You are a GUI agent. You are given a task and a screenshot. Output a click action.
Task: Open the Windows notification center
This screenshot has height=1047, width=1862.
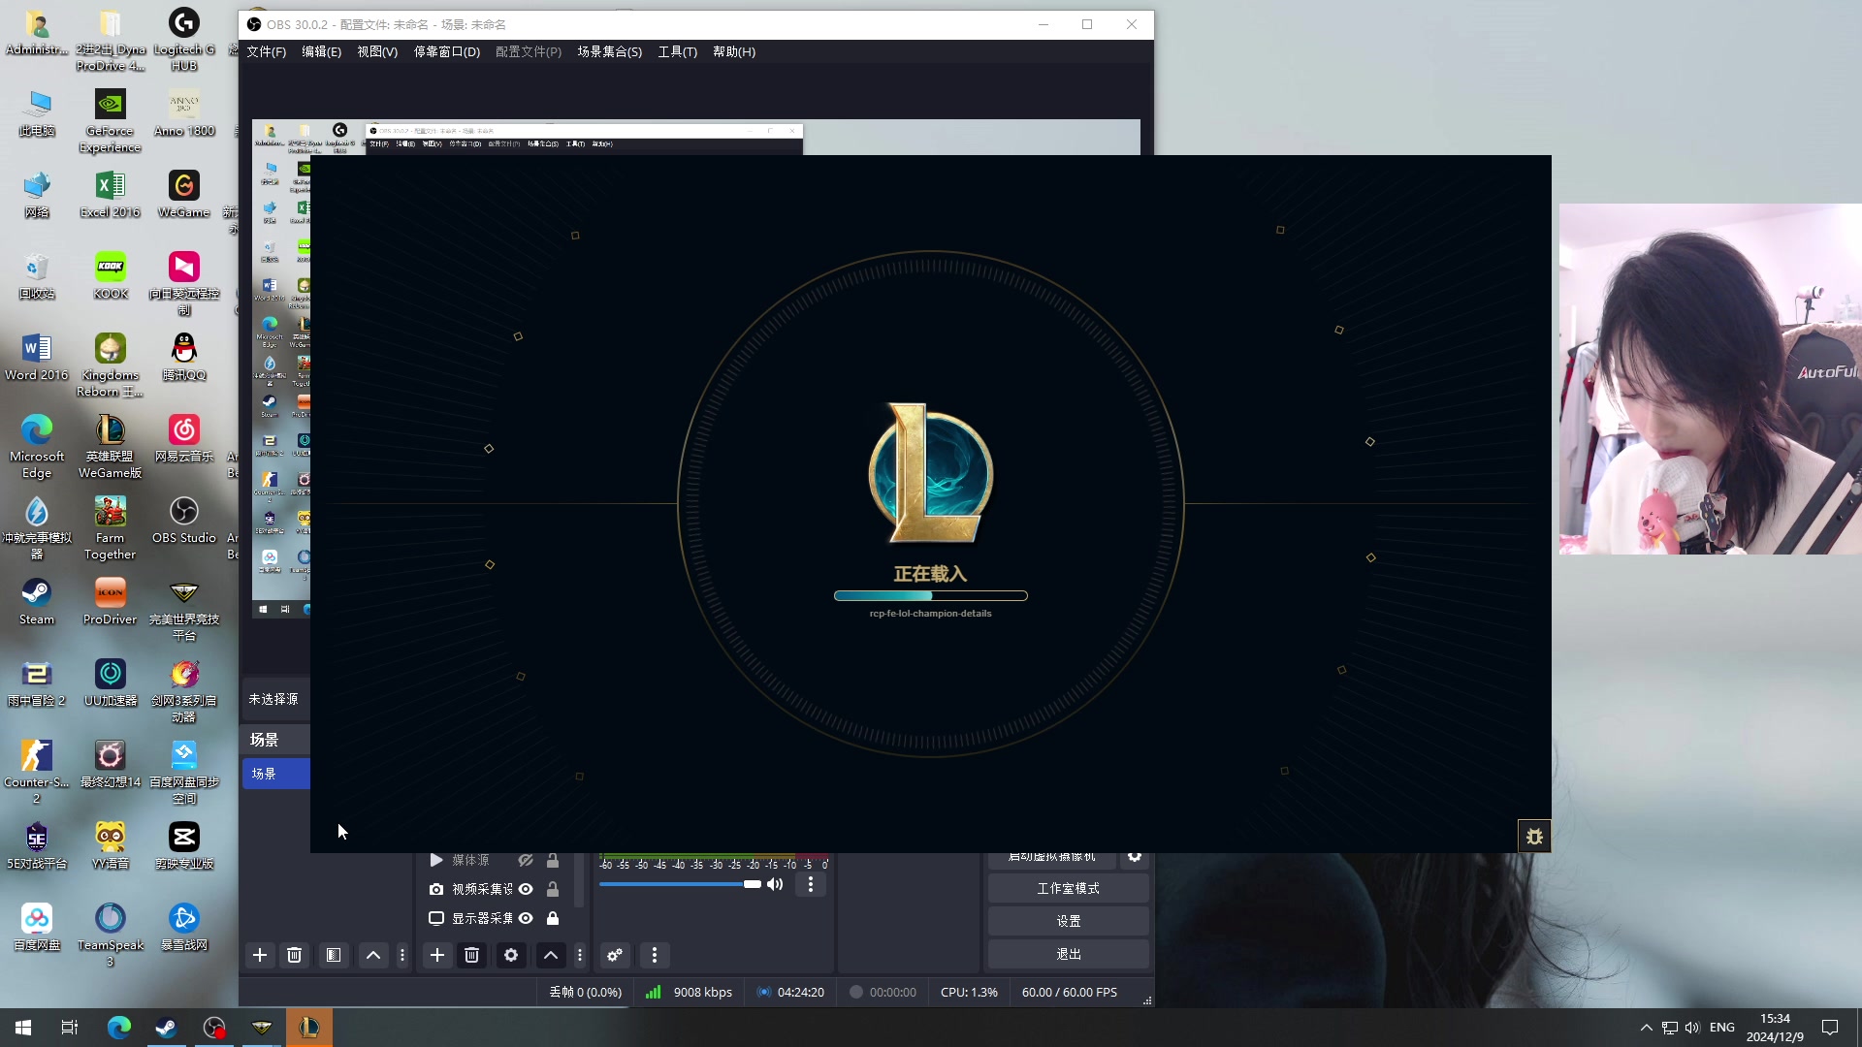1830,1028
